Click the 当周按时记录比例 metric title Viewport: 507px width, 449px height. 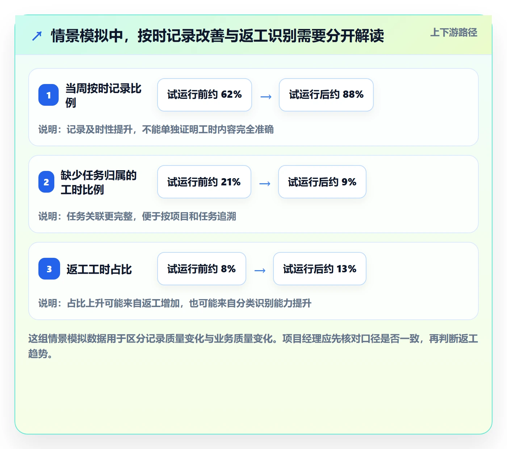click(x=103, y=95)
